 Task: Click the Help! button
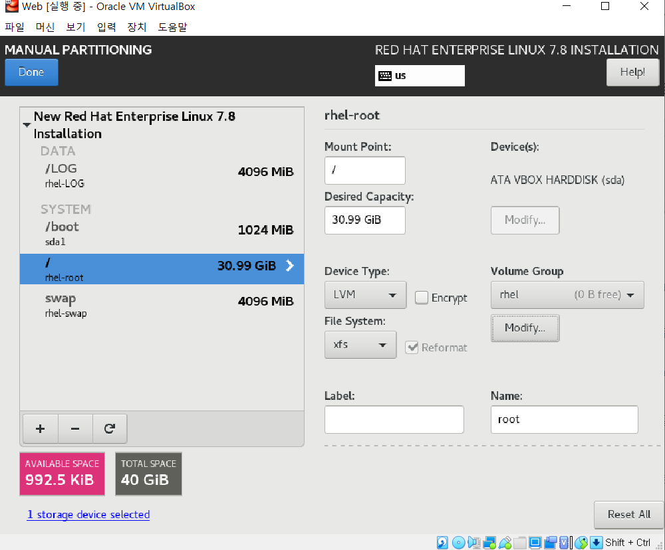632,72
